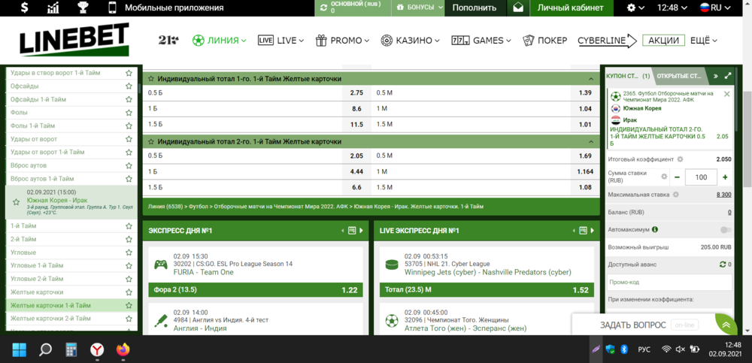752x363 pixels.
Task: Click the Пополнить deposit button
Action: click(x=475, y=8)
